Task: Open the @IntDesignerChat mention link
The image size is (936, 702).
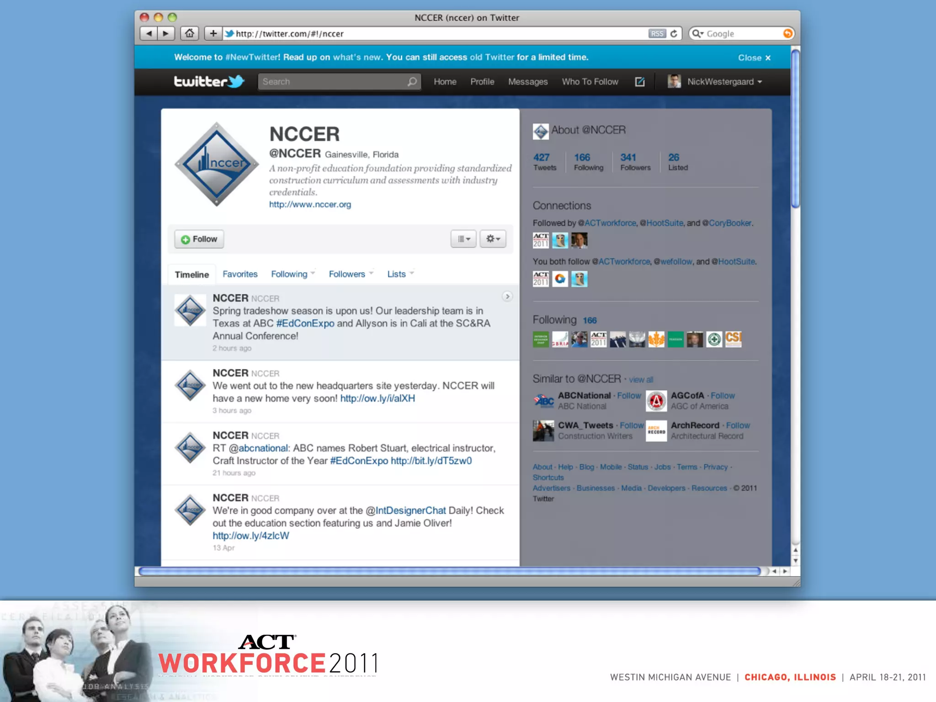Action: [406, 511]
